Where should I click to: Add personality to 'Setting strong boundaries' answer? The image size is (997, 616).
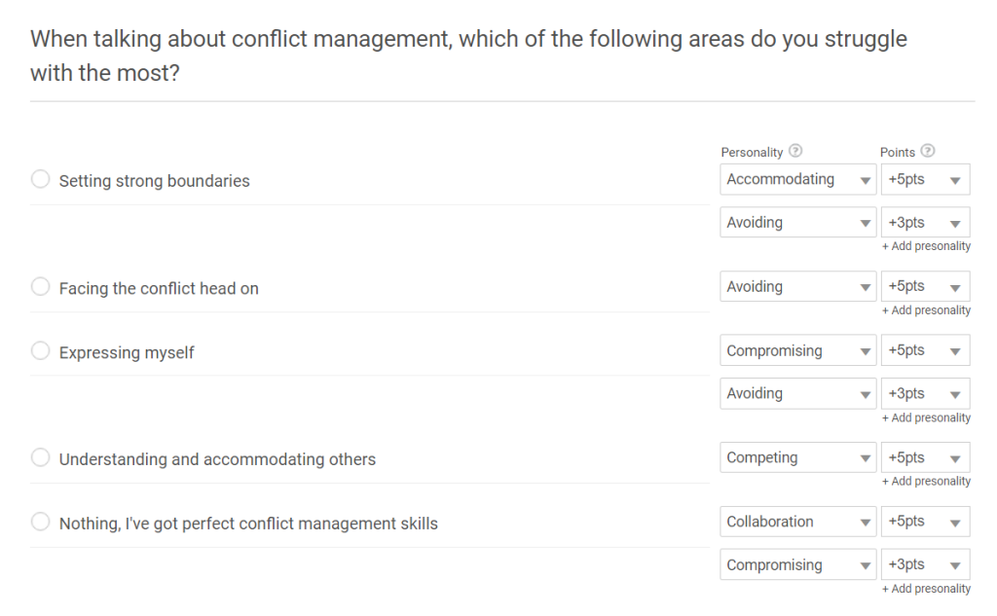pyautogui.click(x=926, y=247)
